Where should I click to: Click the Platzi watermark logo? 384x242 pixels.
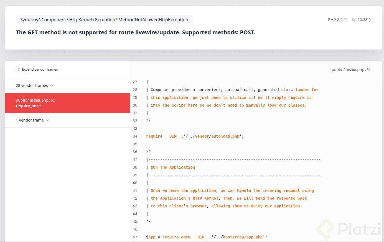(x=349, y=229)
